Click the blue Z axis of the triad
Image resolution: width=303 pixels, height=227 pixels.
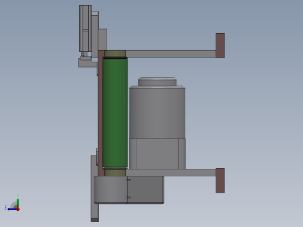click(x=12, y=209)
